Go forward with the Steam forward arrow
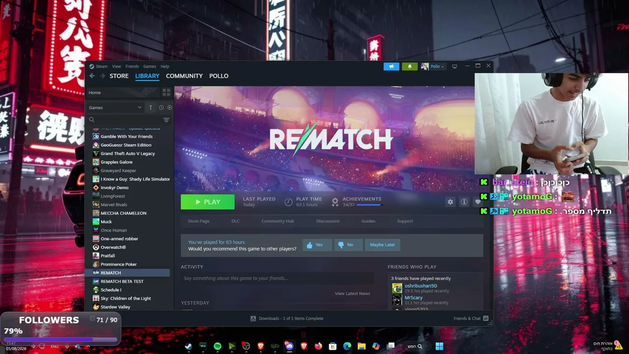Viewport: 629px width, 354px height. coord(102,76)
